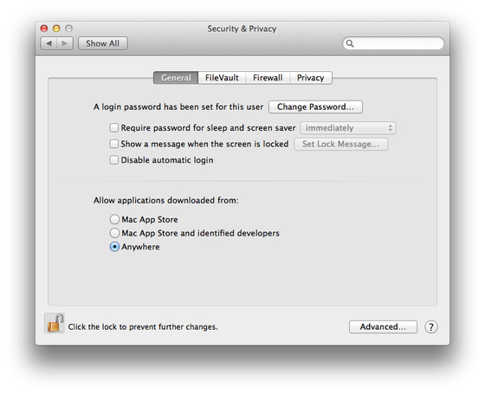Click the Change Password button

pyautogui.click(x=315, y=107)
